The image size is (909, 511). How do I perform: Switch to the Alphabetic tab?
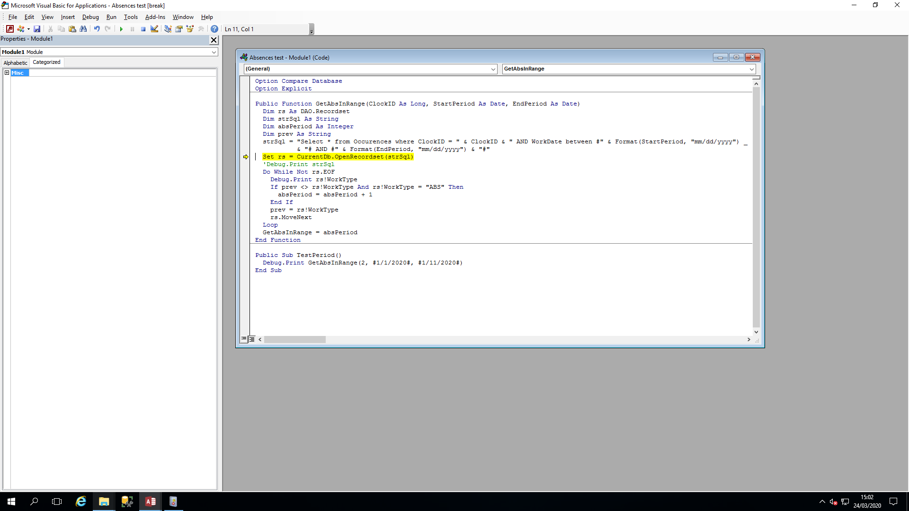click(15, 62)
